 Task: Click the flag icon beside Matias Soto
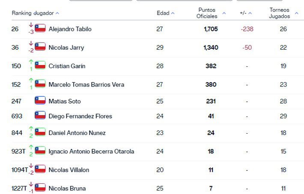[x=40, y=101]
